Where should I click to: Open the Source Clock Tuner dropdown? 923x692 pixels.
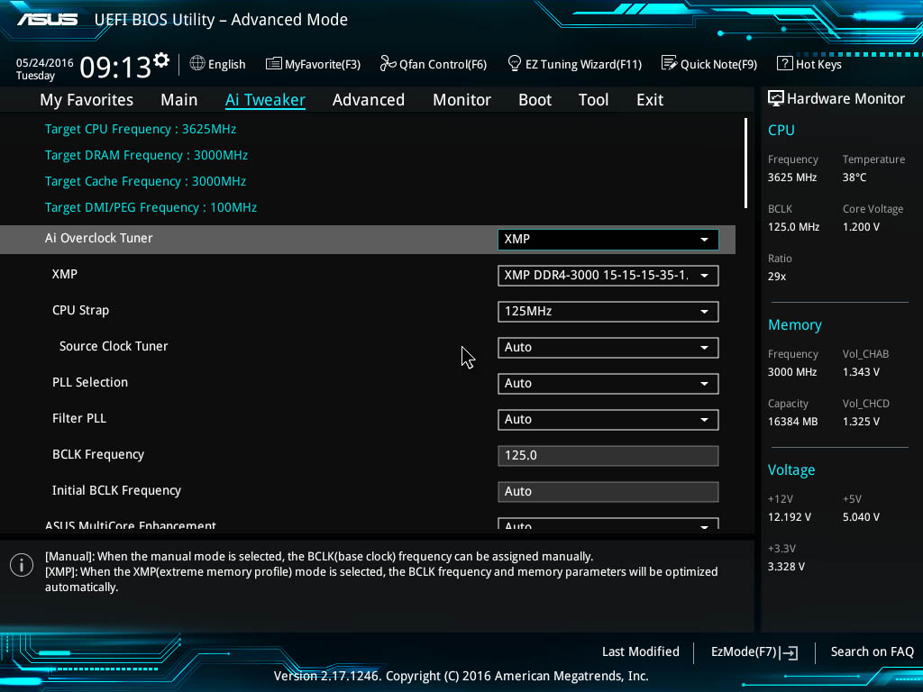608,347
